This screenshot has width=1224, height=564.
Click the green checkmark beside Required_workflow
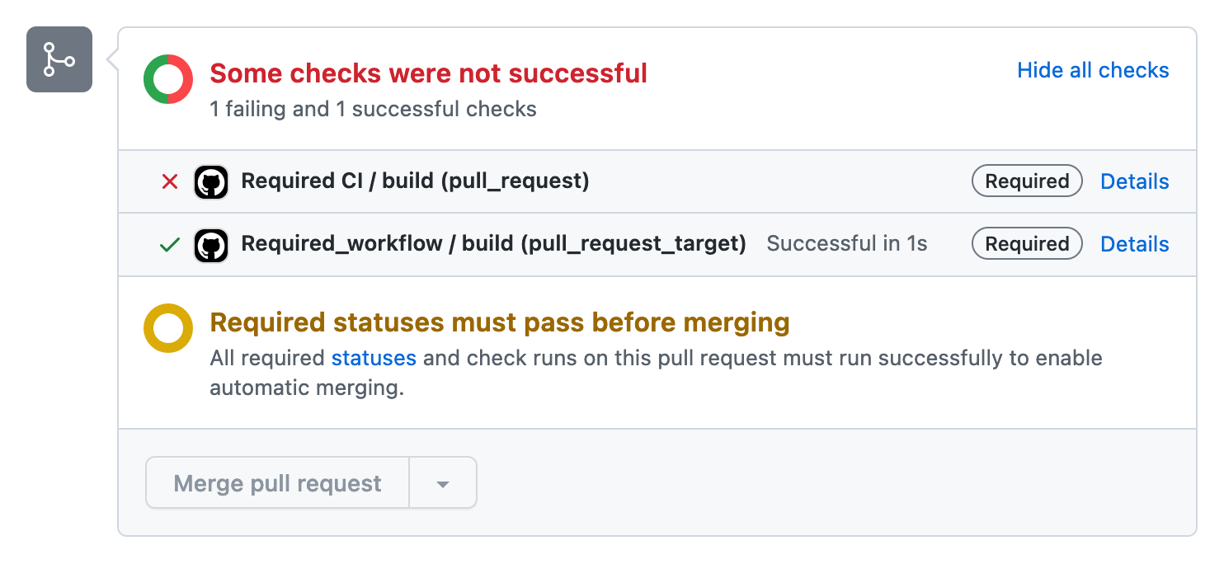(169, 244)
